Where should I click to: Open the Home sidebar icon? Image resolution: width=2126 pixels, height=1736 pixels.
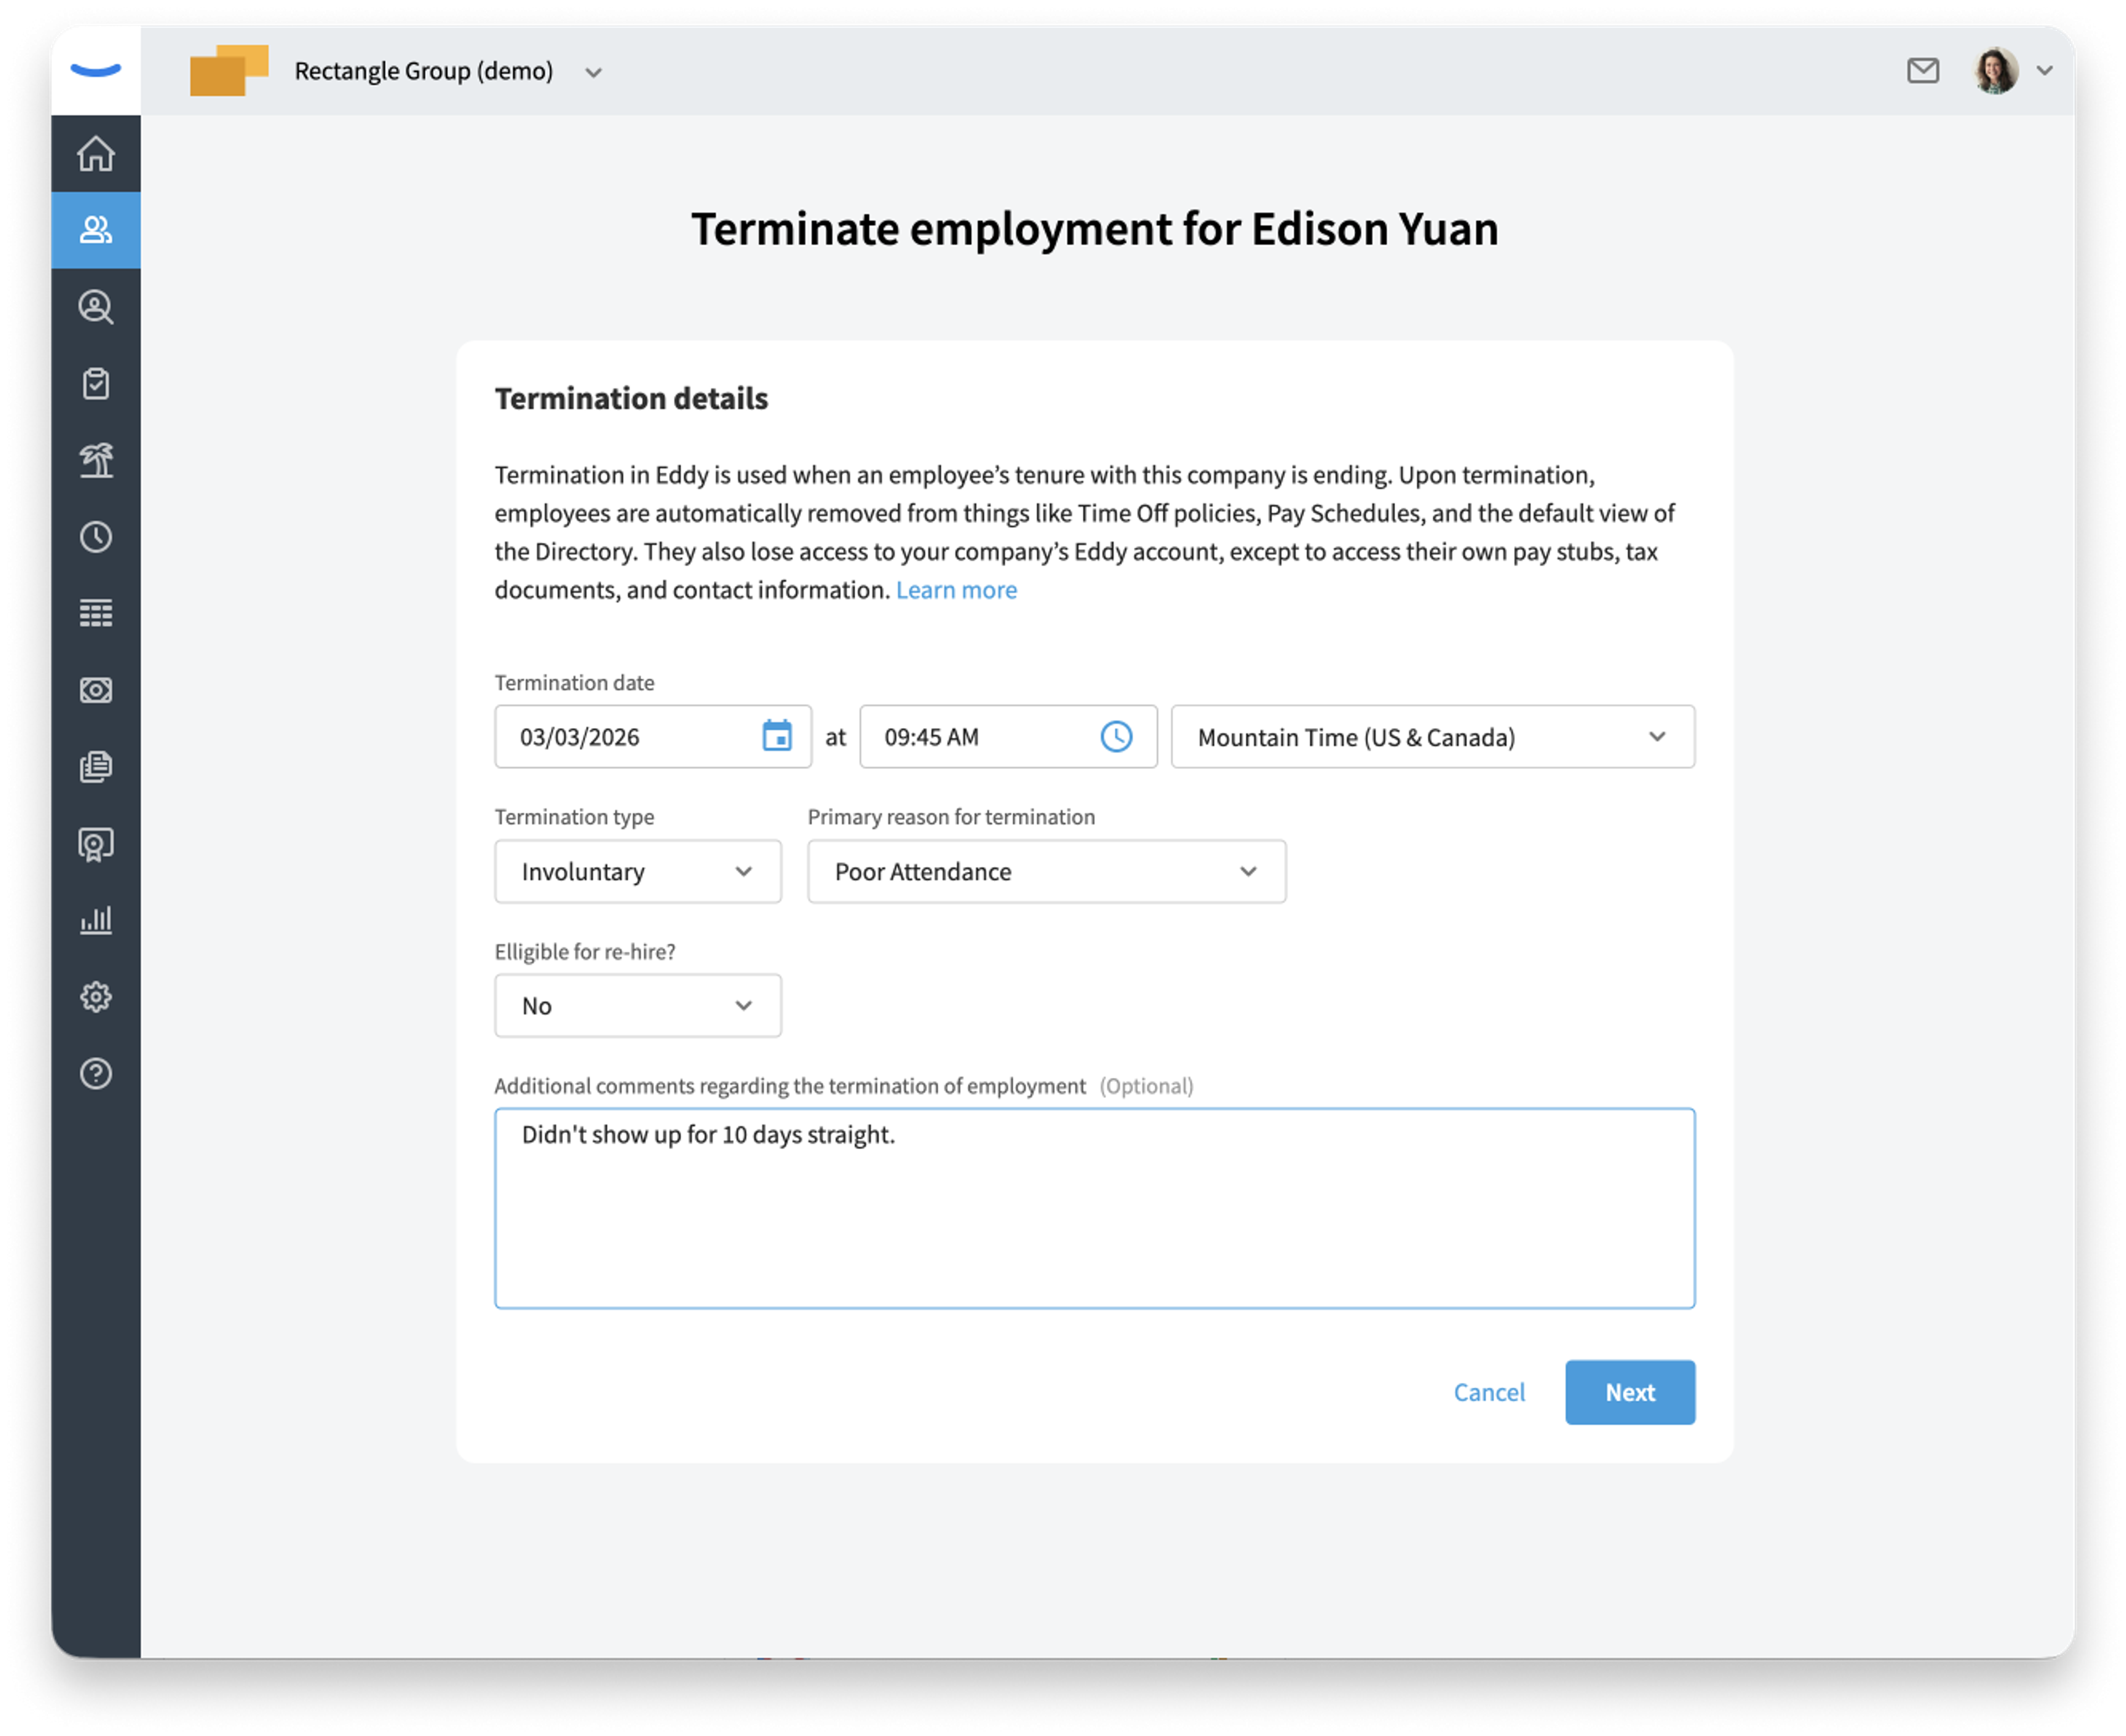(x=96, y=153)
